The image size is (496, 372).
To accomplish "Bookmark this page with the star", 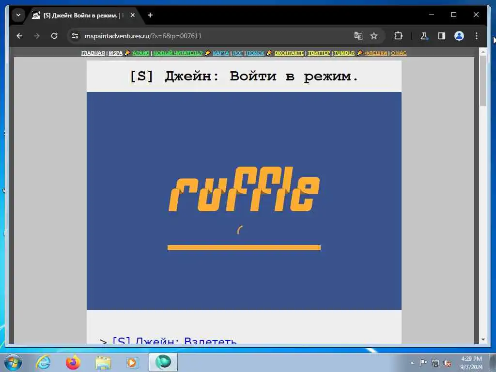I will click(x=374, y=36).
